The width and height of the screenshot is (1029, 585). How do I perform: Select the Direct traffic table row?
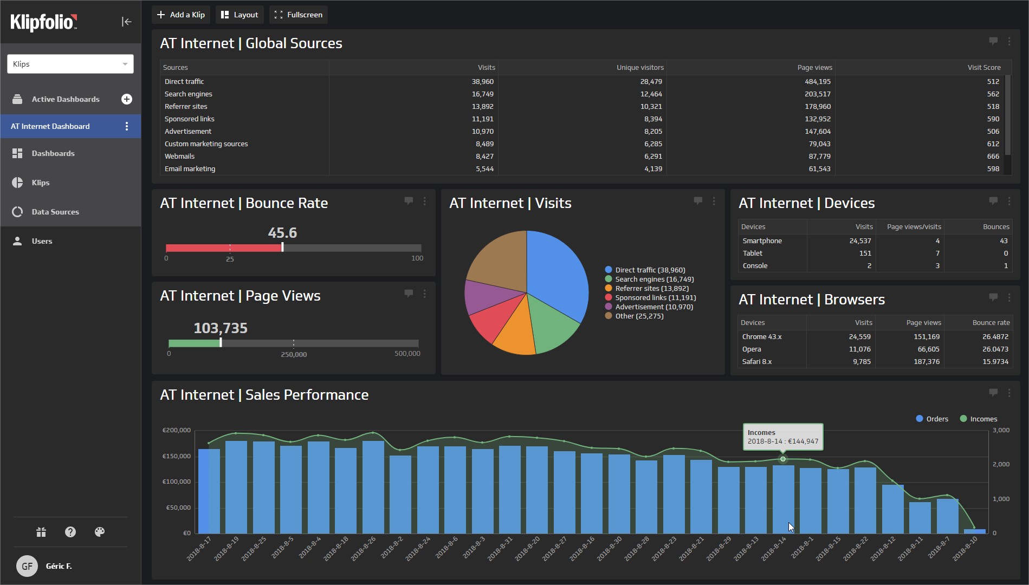[x=583, y=81]
